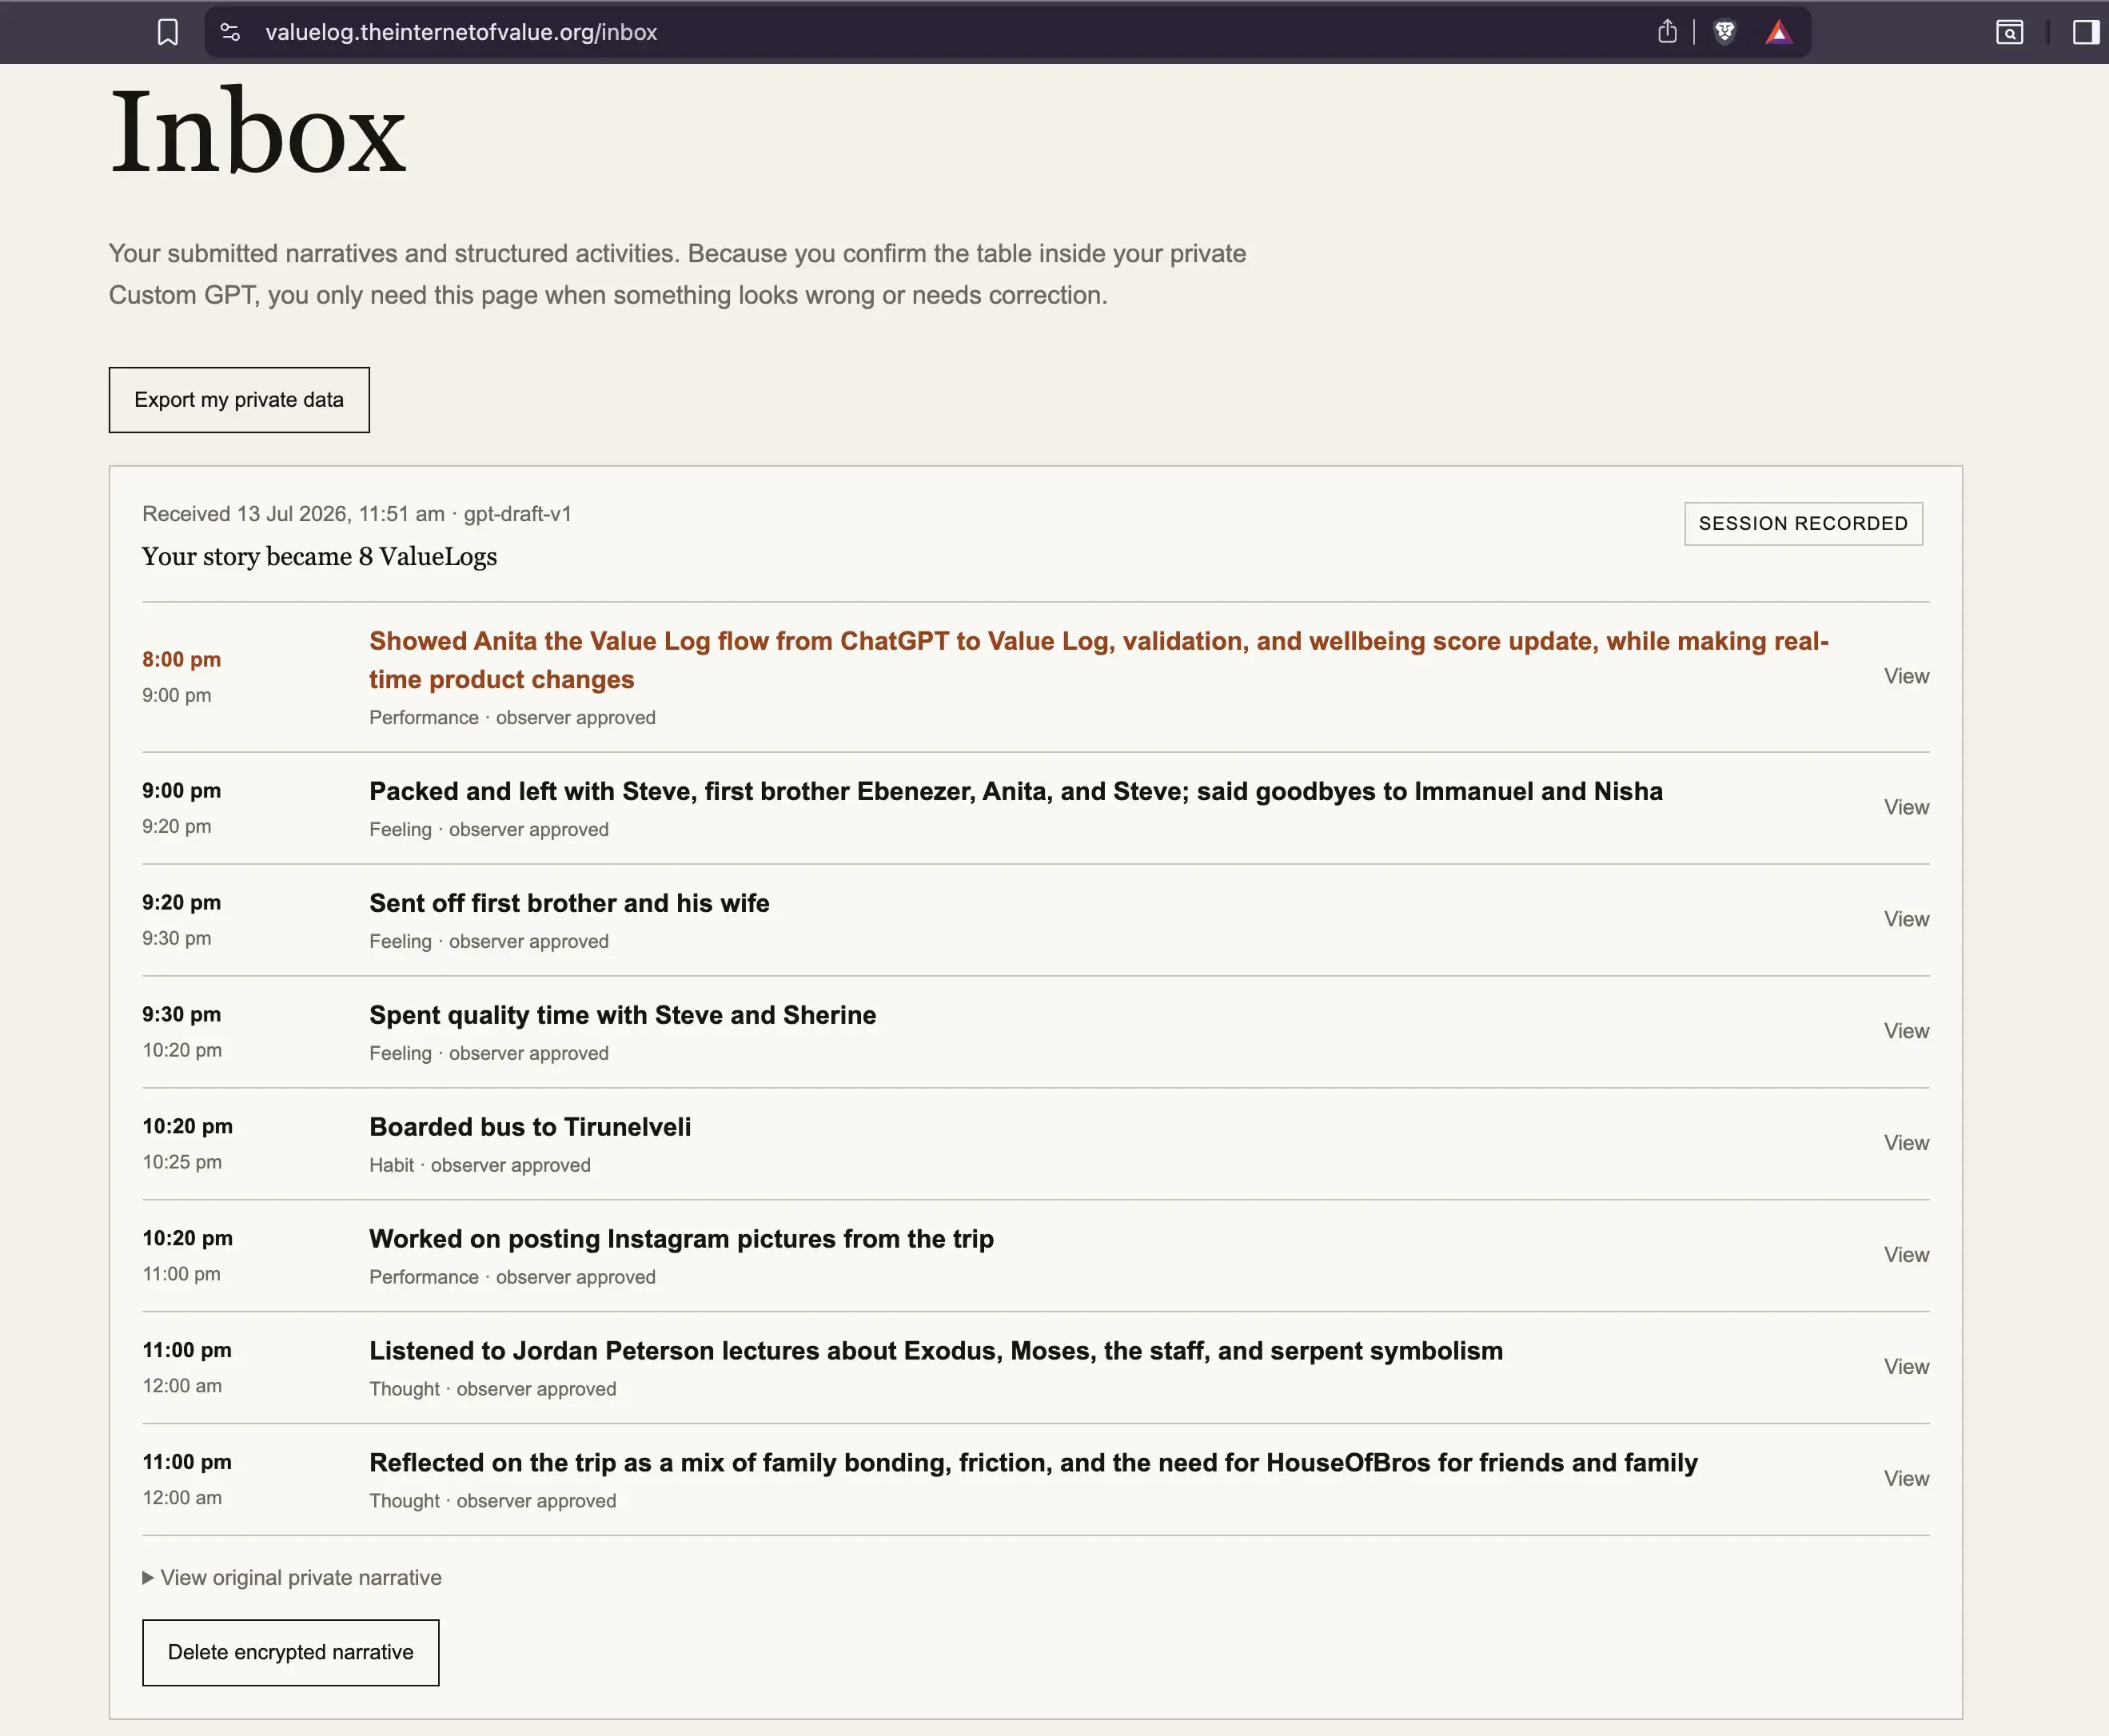View the Jordan Peterson lectures entry

1906,1367
